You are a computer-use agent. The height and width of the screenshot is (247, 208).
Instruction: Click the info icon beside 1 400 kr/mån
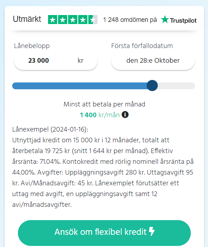125,114
